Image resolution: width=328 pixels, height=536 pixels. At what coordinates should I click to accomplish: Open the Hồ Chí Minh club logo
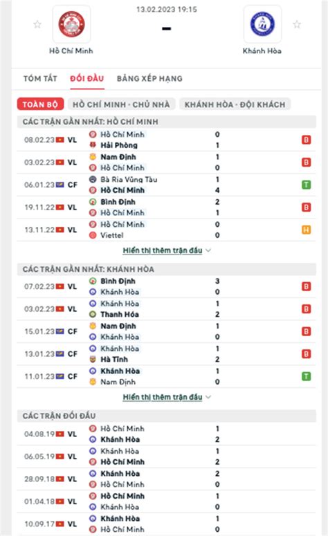(71, 24)
